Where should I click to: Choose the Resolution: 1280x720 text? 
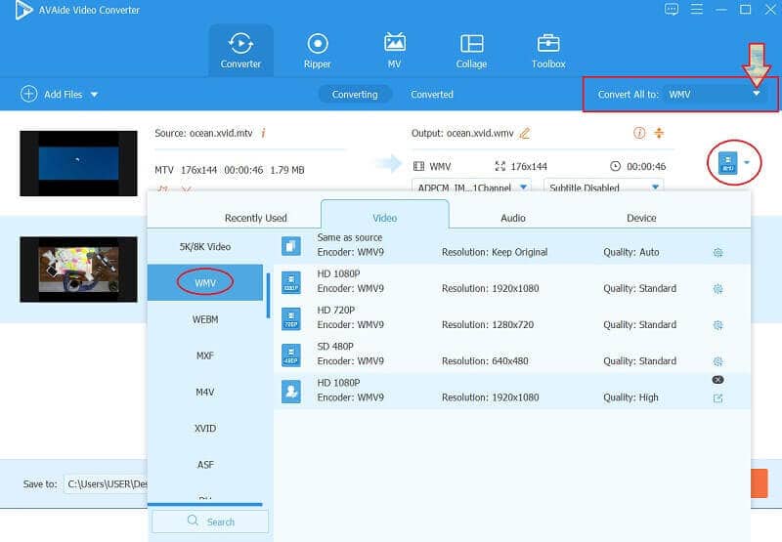click(488, 325)
